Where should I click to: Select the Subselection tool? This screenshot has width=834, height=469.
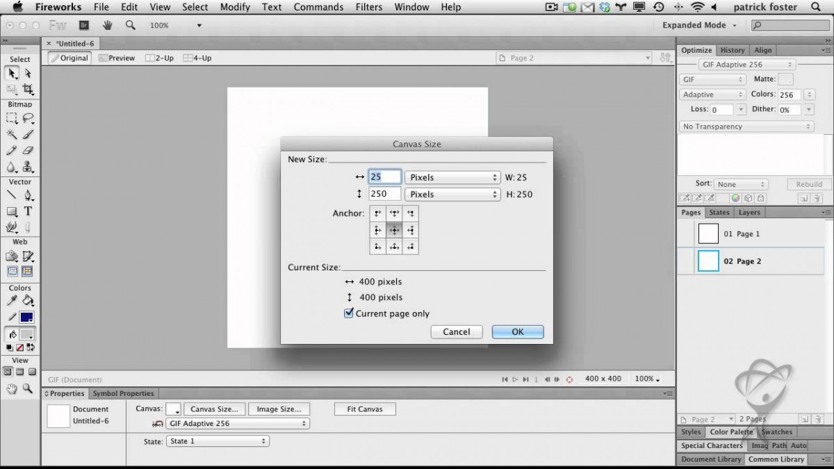(x=28, y=74)
